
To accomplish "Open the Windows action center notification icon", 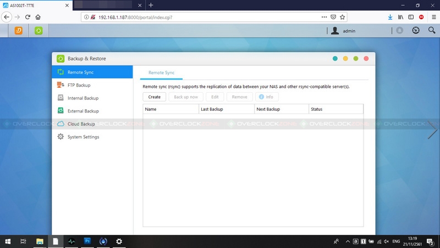I will tap(430, 241).
